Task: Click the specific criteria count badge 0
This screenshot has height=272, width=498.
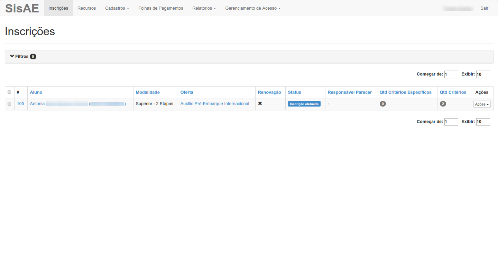Action: click(382, 104)
